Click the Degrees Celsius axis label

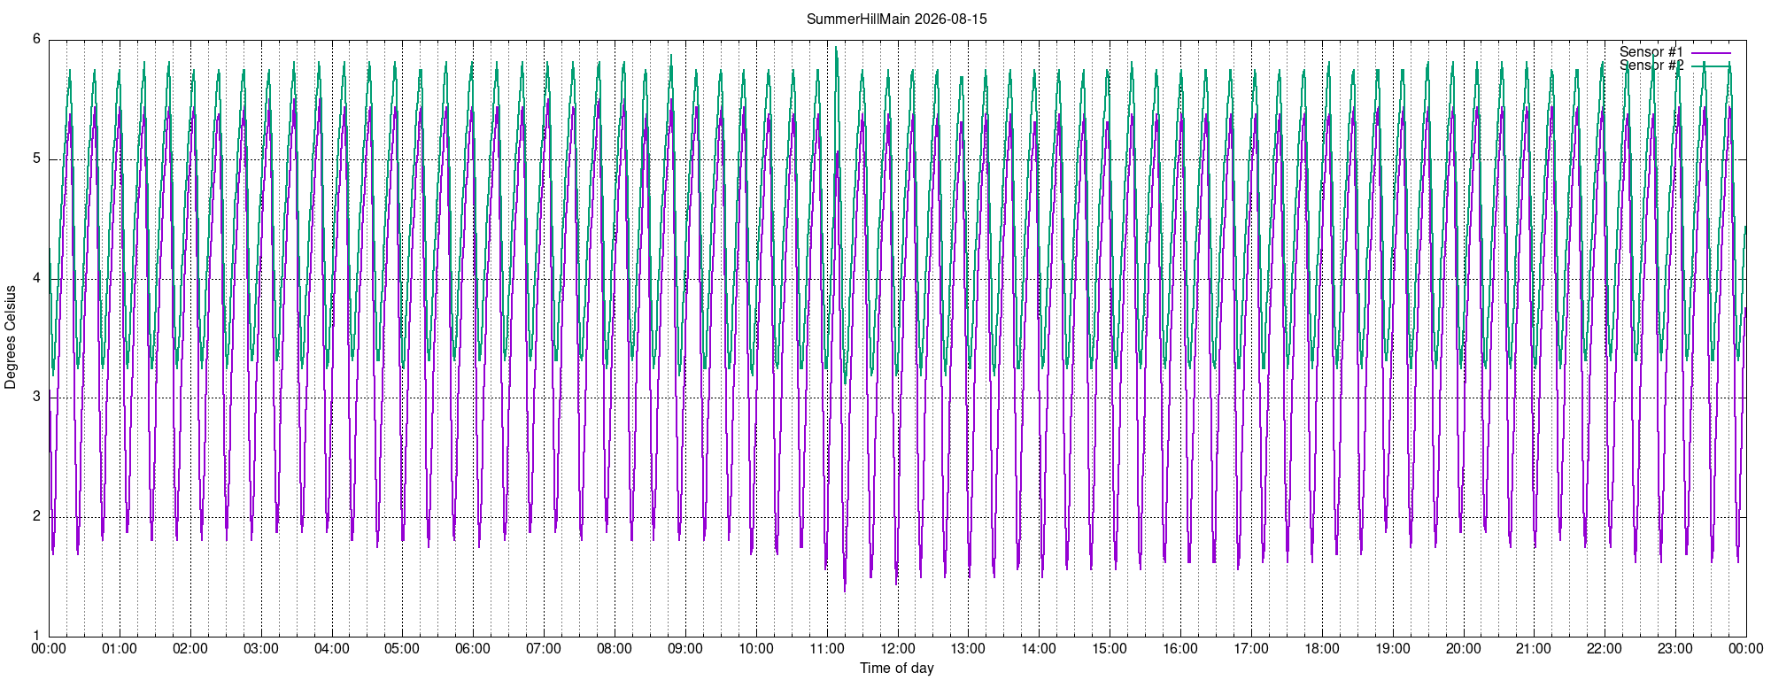[11, 337]
